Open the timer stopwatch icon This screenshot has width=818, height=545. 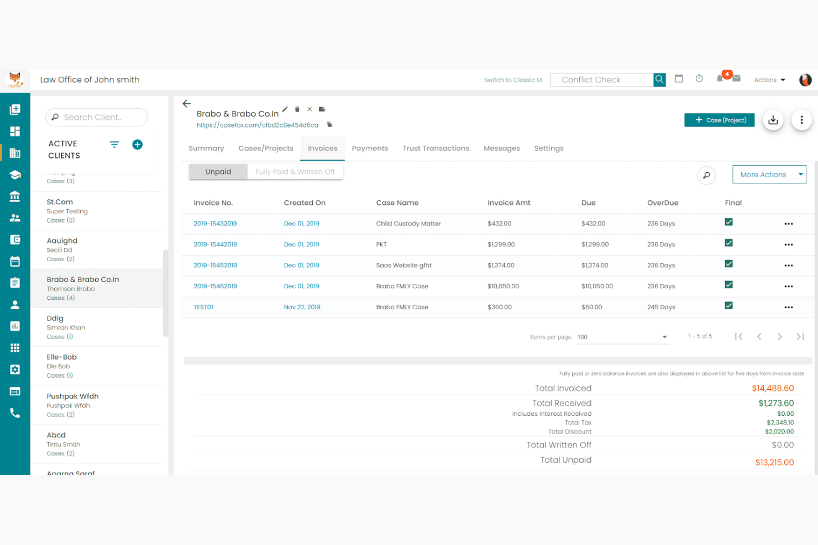(x=699, y=78)
